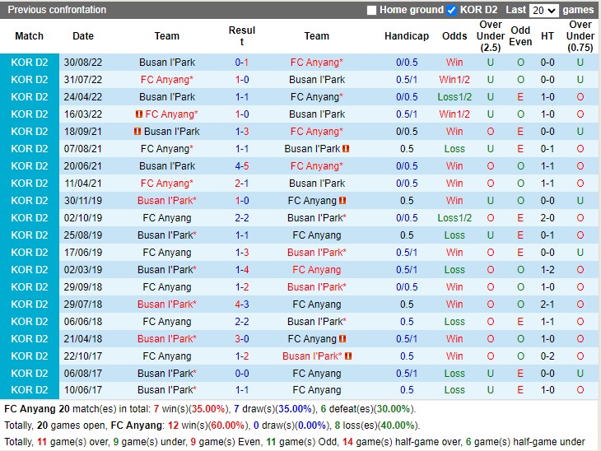601x451 pixels.
Task: Click the 35.00% win percentage in summary
Action: (x=208, y=409)
